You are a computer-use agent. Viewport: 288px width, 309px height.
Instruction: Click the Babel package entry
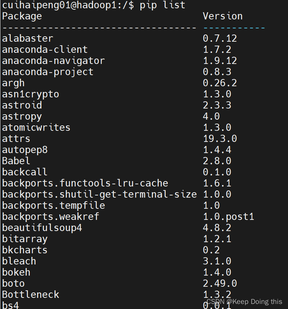tap(16, 161)
